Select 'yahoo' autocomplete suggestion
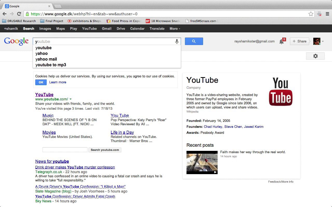Viewport: 332px width, 207px height. 107,53
